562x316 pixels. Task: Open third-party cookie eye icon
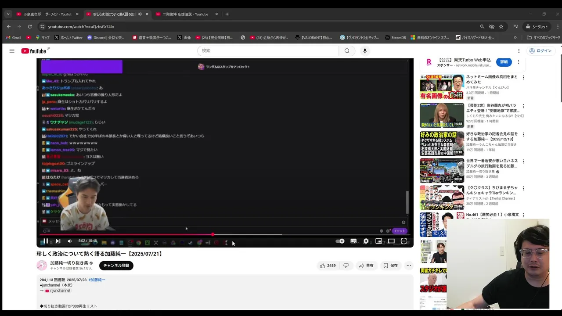click(x=492, y=26)
